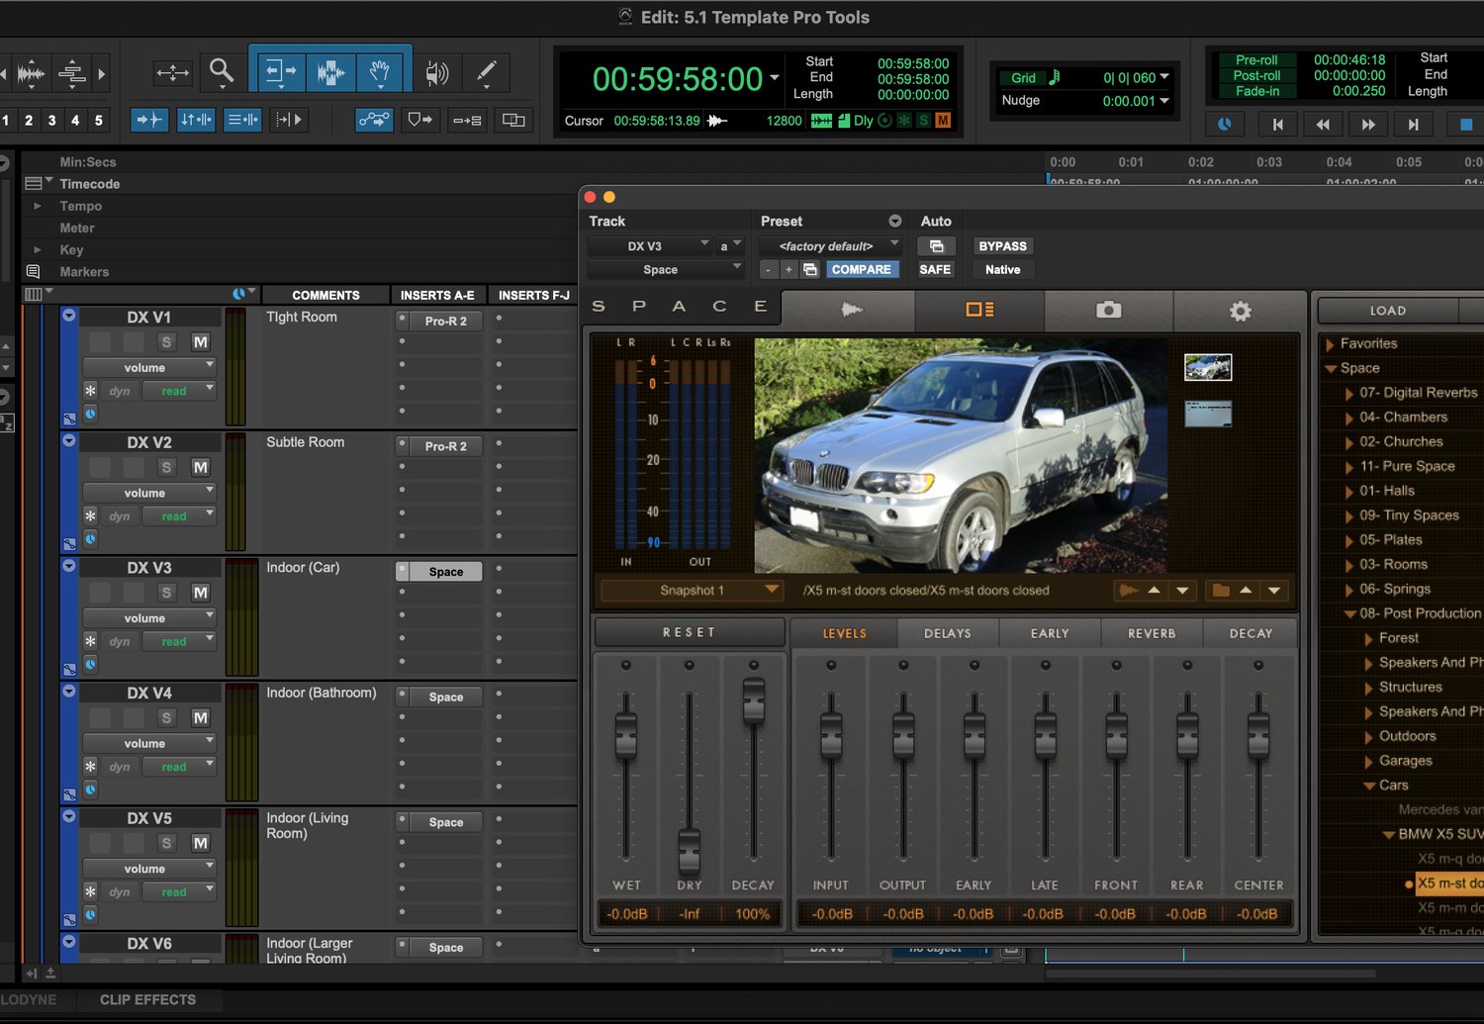Switch to the DECAY tab
Image resolution: width=1484 pixels, height=1024 pixels.
1251,633
